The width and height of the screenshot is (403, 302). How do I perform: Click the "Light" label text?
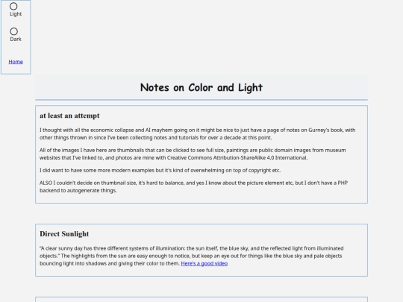point(16,14)
